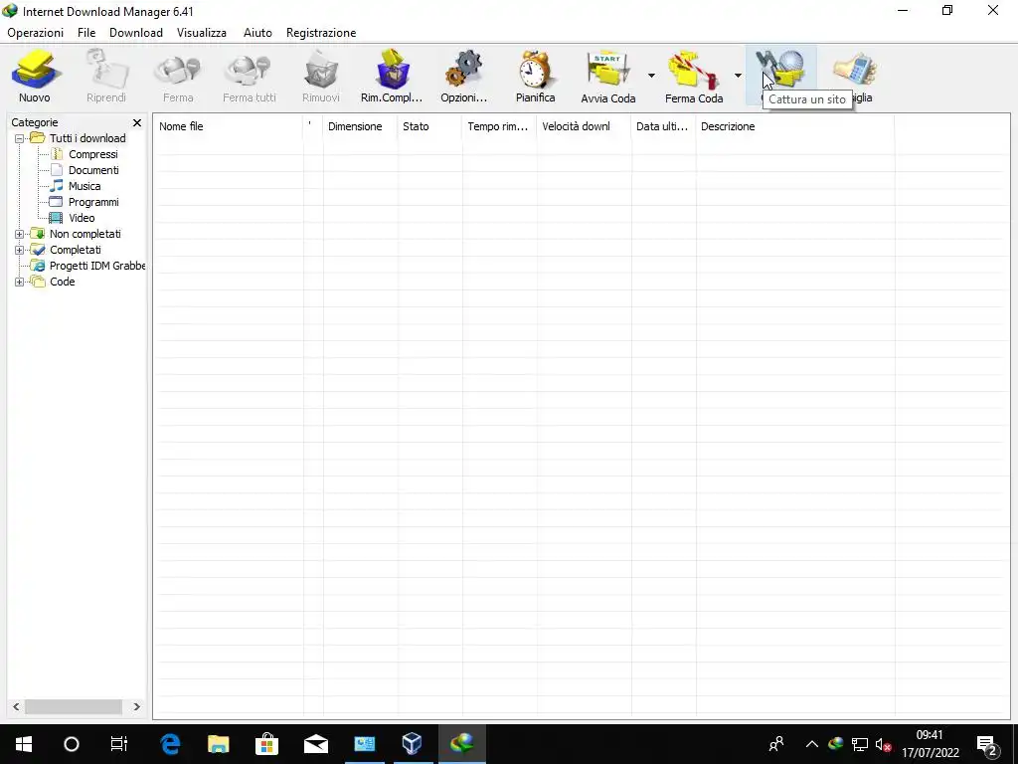Select the Video category
The height and width of the screenshot is (764, 1018).
pyautogui.click(x=82, y=218)
